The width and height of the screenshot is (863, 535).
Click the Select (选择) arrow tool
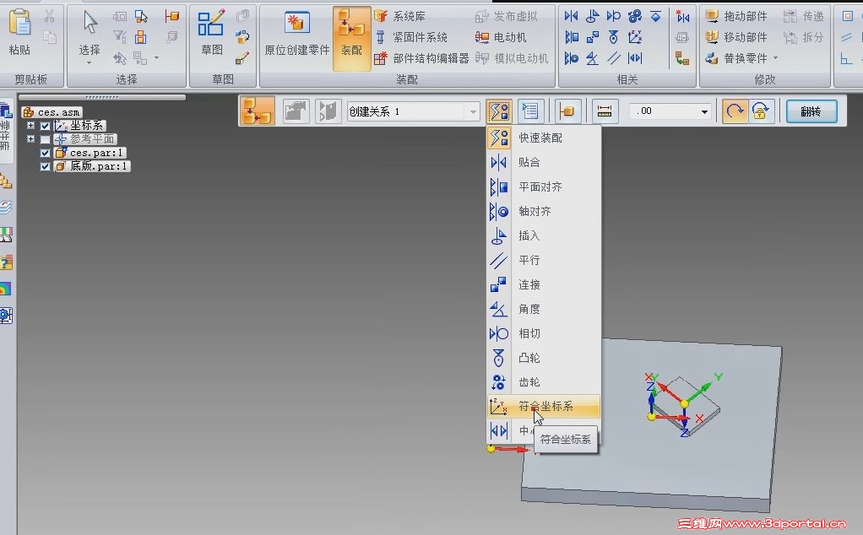tap(90, 32)
